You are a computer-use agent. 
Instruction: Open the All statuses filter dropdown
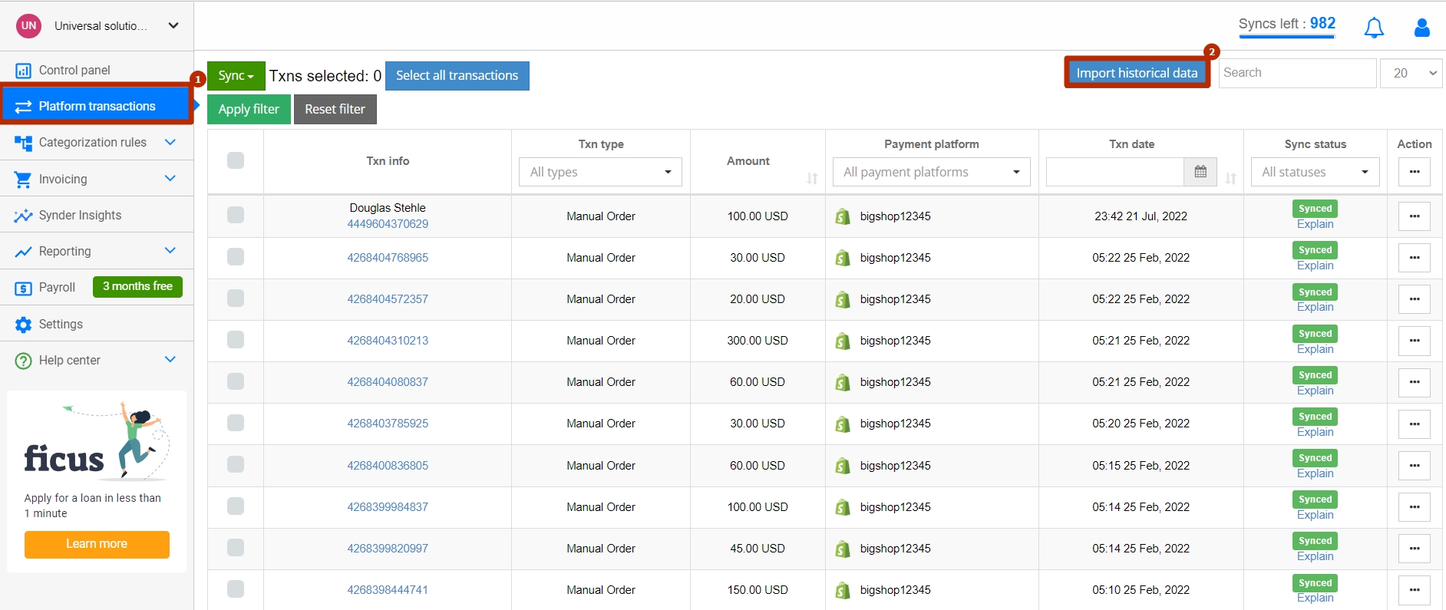coord(1316,172)
